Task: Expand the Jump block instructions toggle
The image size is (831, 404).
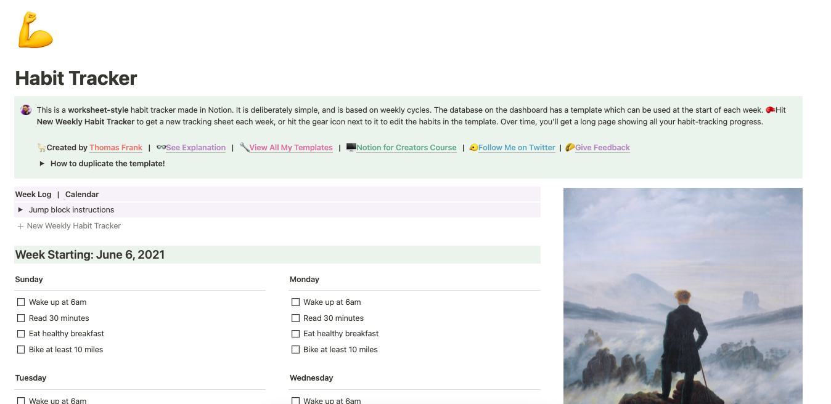Action: point(20,210)
